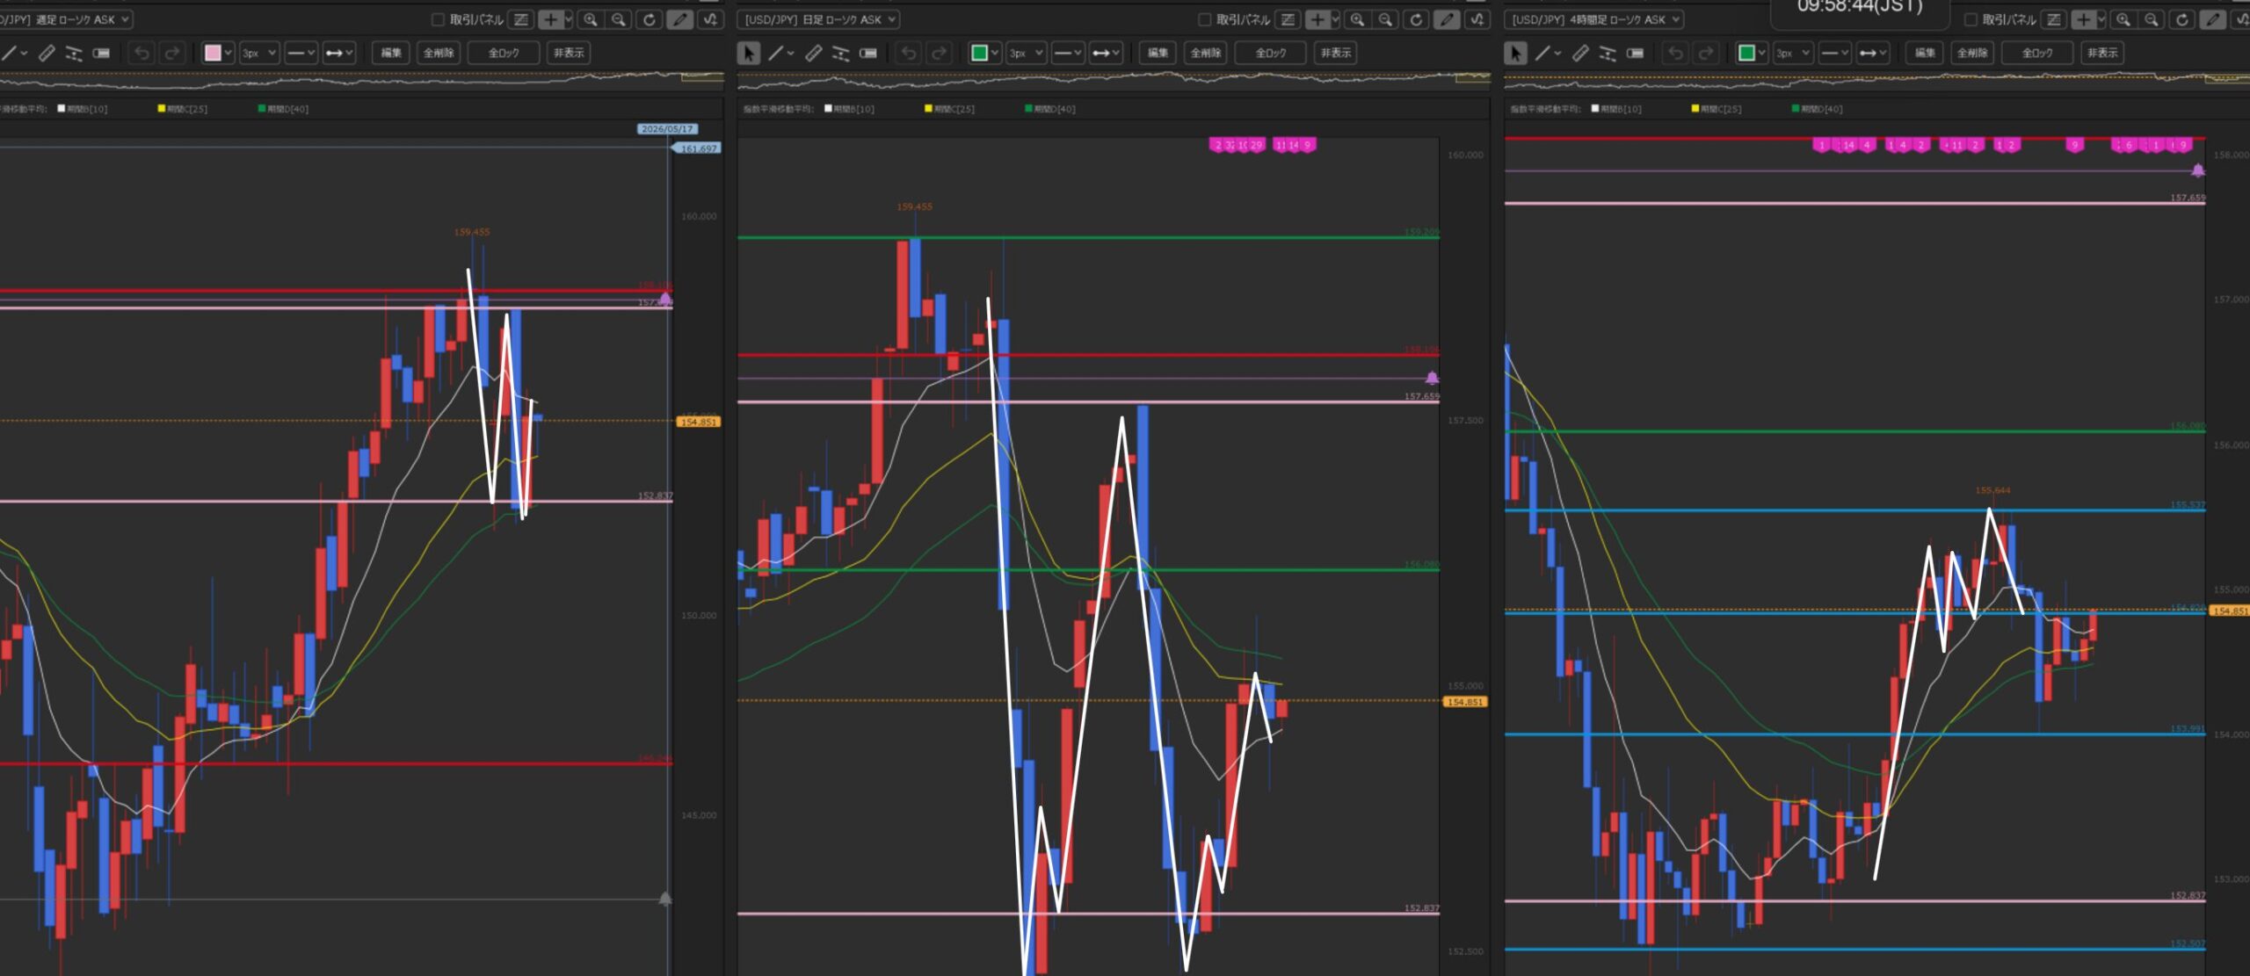Image resolution: width=2250 pixels, height=976 pixels.
Task: Enable 取引パネル checkbox on weekly chart
Action: pos(437,19)
